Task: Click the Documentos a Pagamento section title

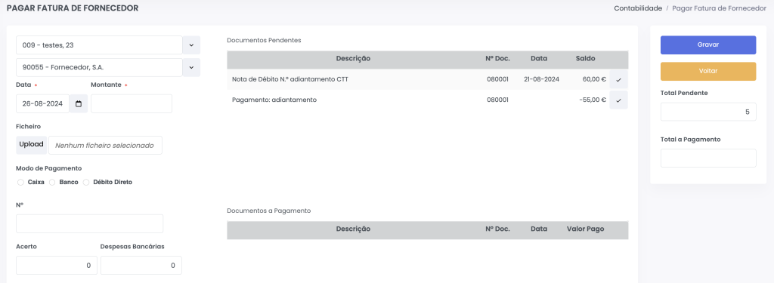Action: [269, 211]
